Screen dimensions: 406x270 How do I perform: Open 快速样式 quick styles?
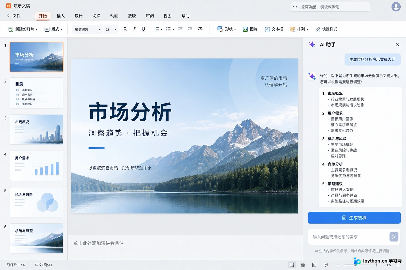tap(326, 29)
